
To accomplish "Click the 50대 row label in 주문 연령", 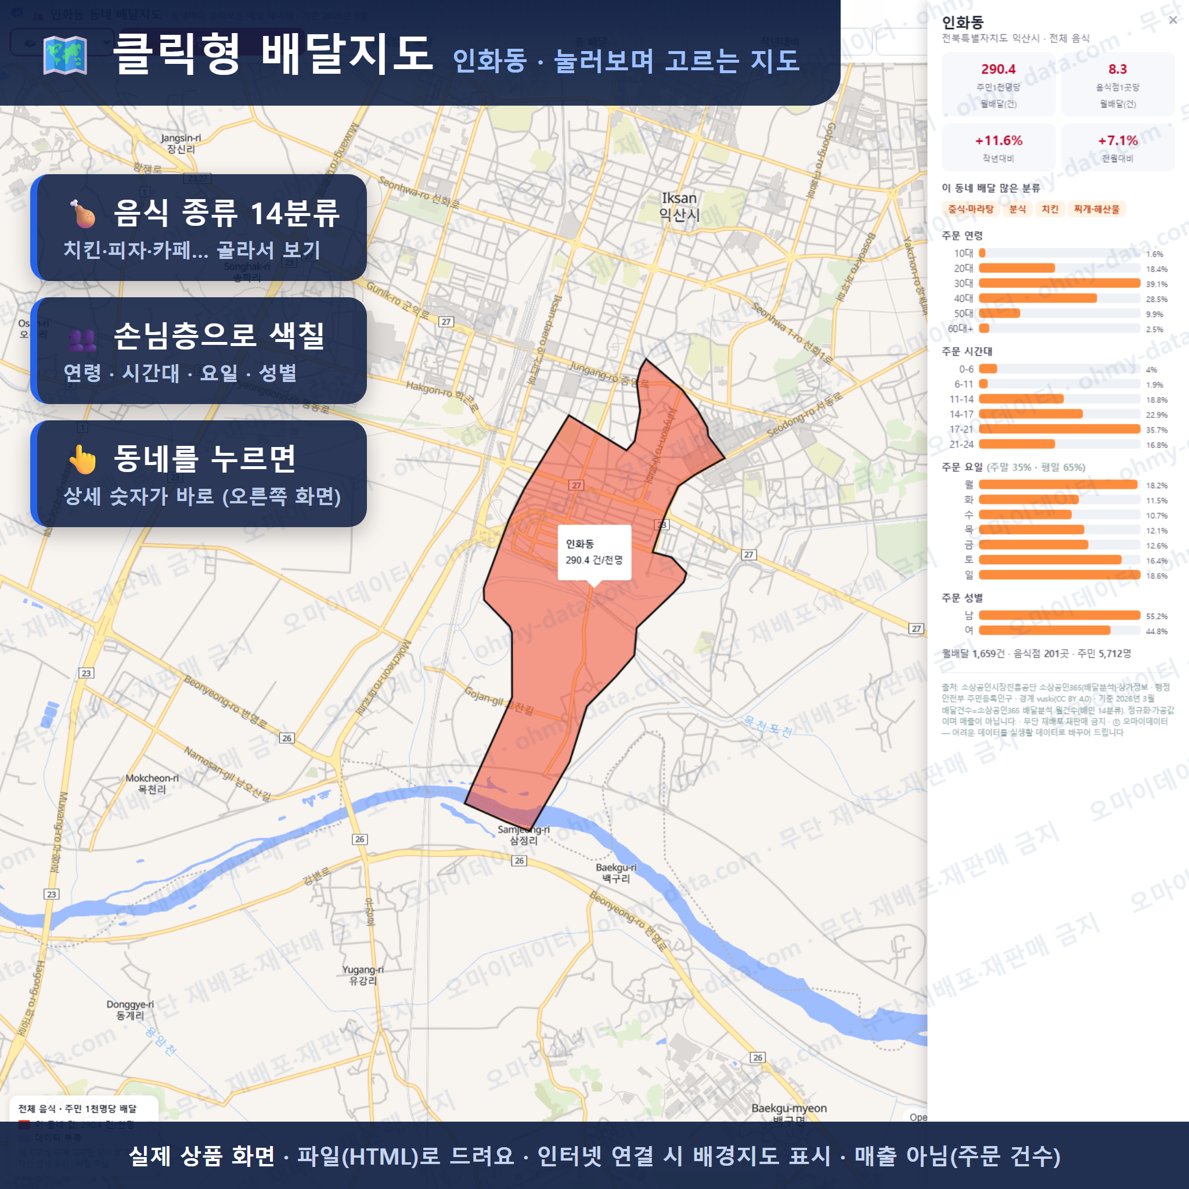I will coord(964,314).
